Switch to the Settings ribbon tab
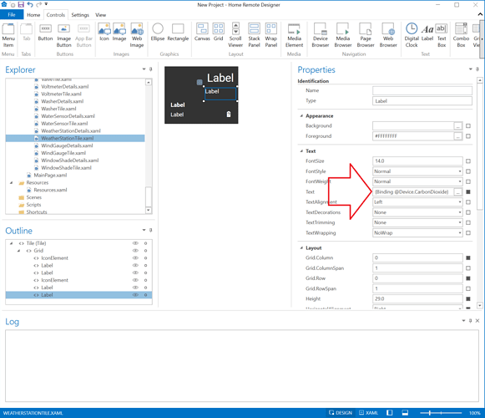This screenshot has height=418, width=485. [x=80, y=15]
